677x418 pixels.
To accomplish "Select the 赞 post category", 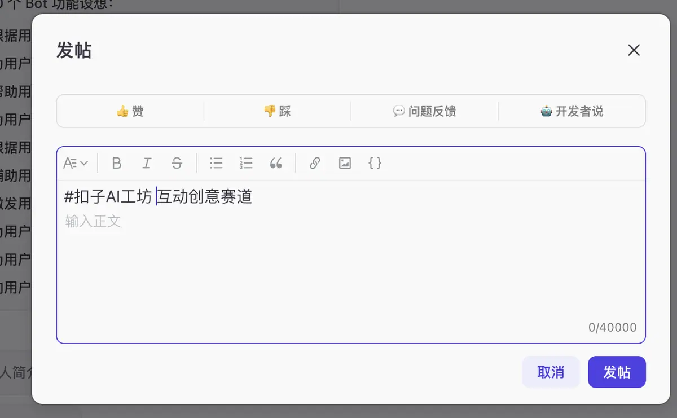I will point(130,111).
